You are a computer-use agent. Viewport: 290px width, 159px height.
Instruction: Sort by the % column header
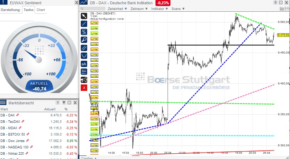click(x=66, y=109)
